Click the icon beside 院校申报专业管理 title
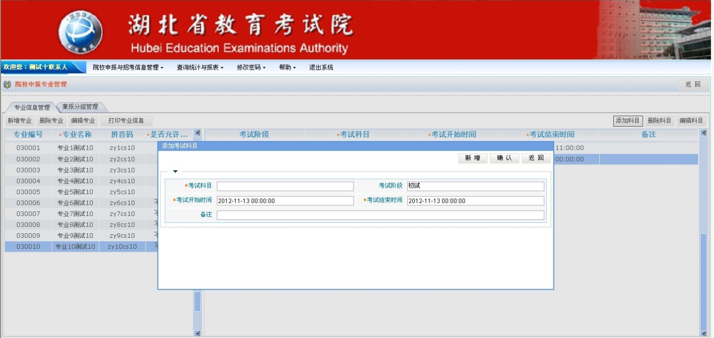 pyautogui.click(x=7, y=84)
